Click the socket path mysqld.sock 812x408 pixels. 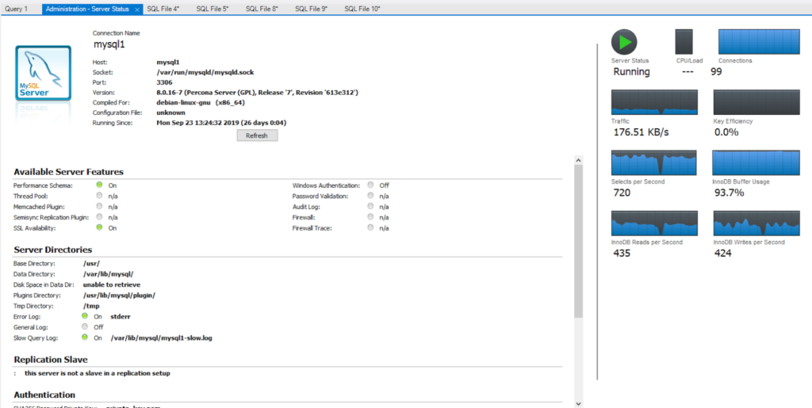205,72
